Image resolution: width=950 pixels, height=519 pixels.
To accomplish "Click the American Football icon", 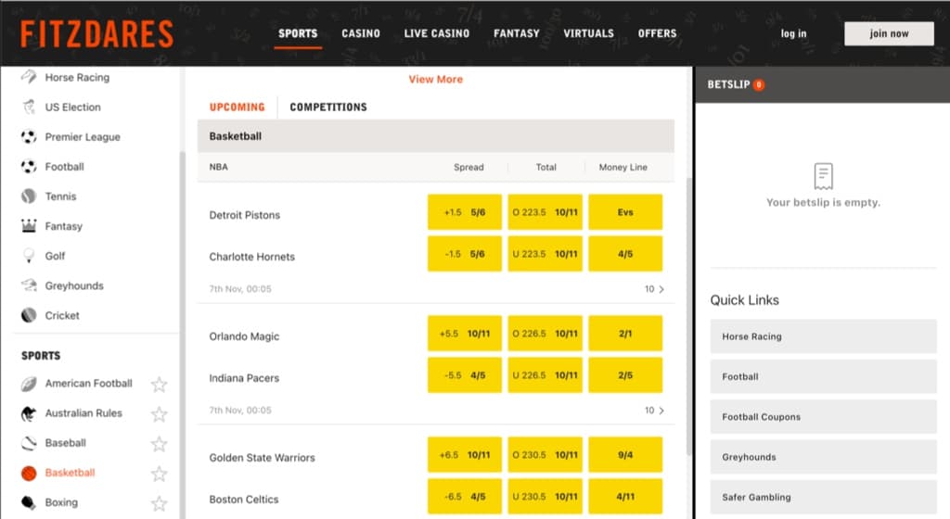I will click(29, 384).
